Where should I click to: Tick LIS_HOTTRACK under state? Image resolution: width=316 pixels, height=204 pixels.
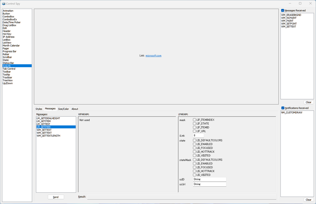194,152
